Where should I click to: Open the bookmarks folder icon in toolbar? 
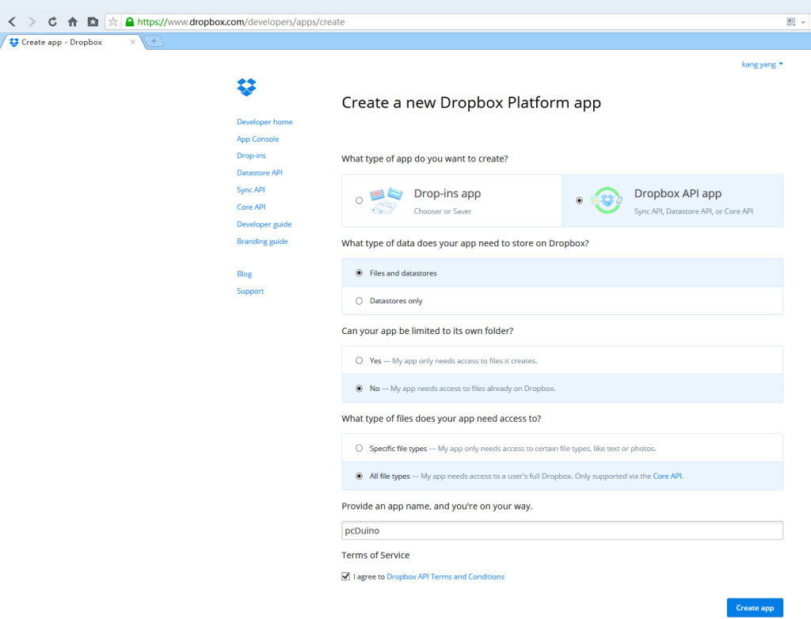[x=93, y=21]
